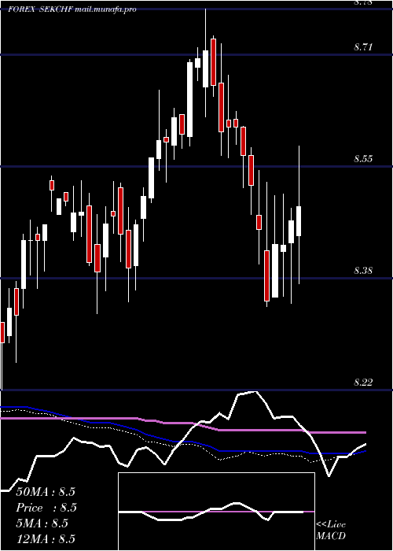The height and width of the screenshot is (551, 393).
Task: Click the Price : 8.5 readout
Action: tap(46, 508)
